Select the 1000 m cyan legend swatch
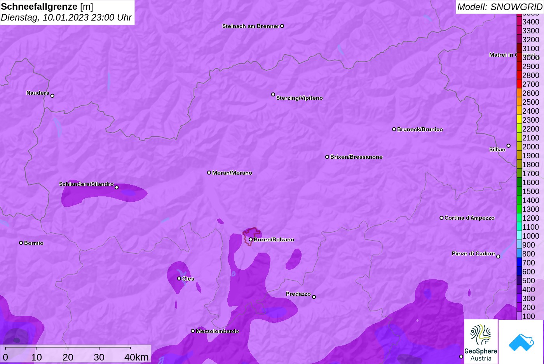Screen dimensions: 544x364 [519, 236]
